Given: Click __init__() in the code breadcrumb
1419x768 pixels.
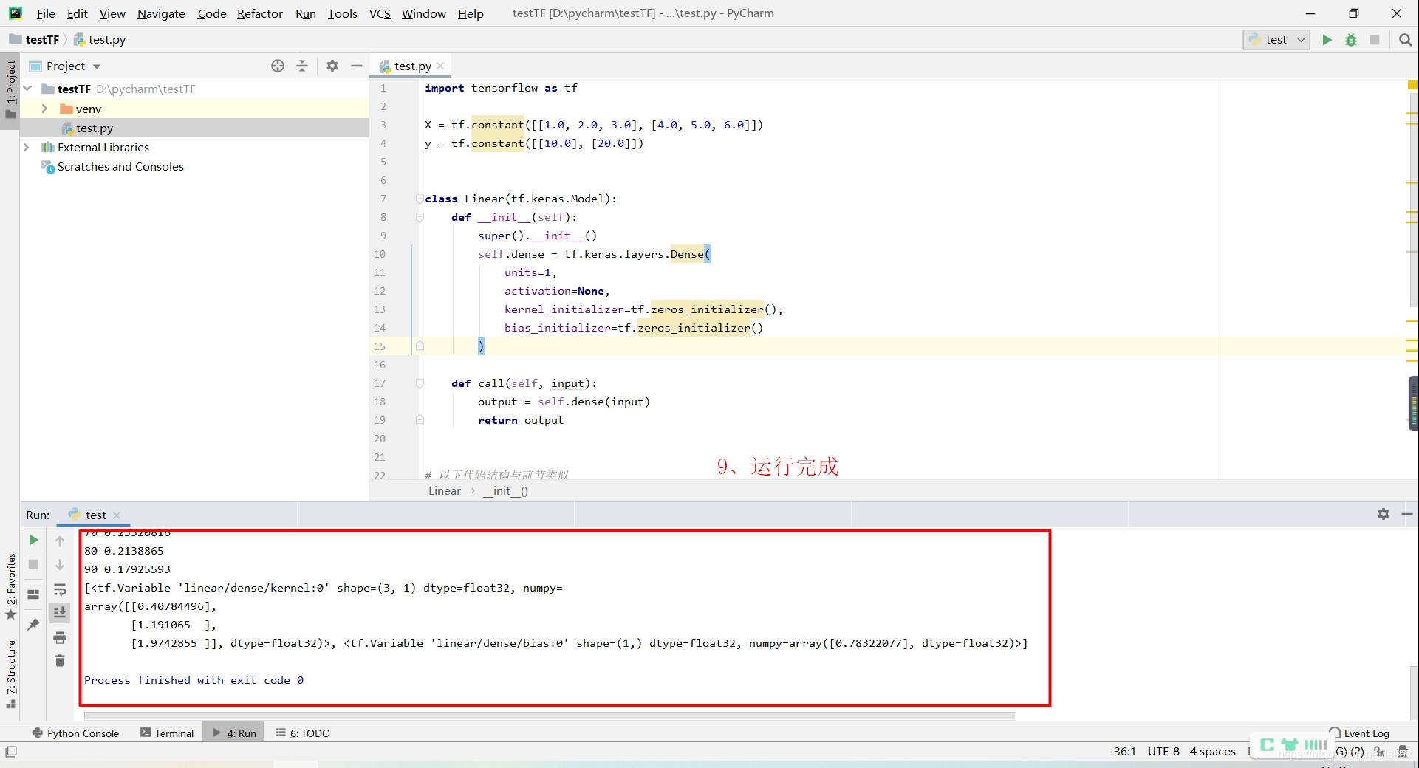Looking at the screenshot, I should [x=506, y=491].
